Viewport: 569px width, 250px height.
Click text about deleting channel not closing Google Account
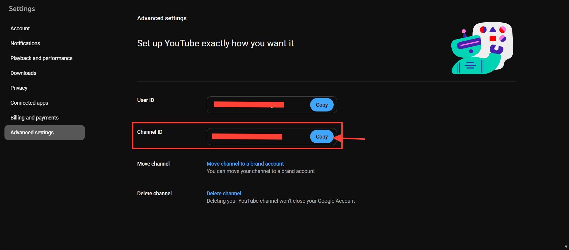[281, 201]
